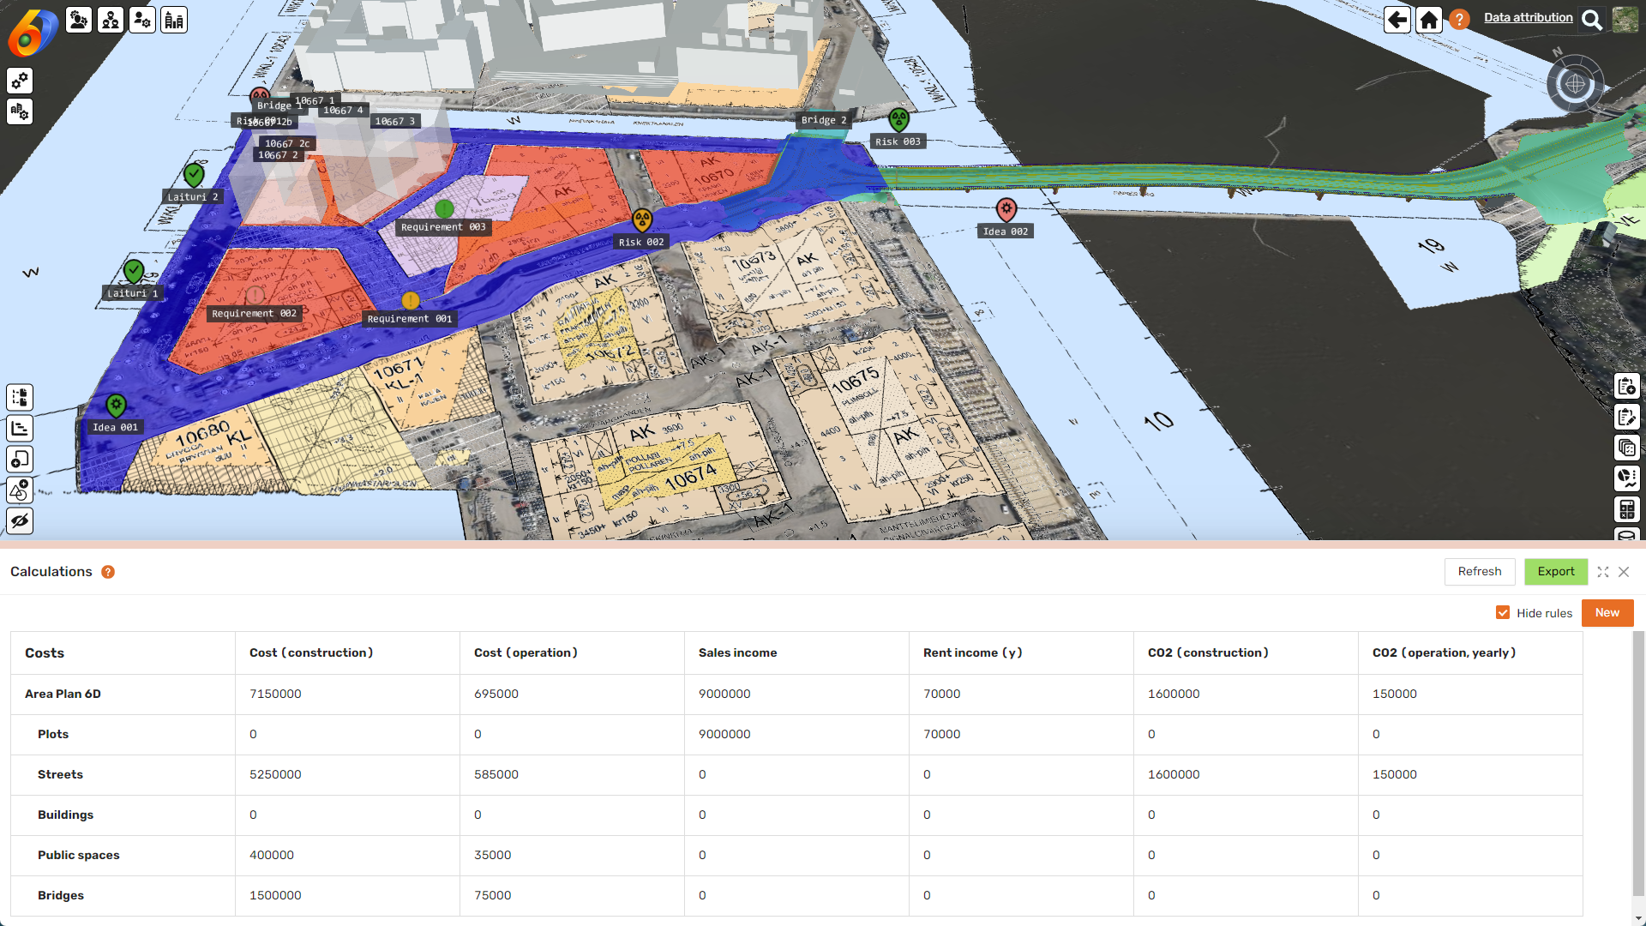Click the Area Plan 6D row label
Viewport: 1646px width, 926px height.
pos(63,694)
